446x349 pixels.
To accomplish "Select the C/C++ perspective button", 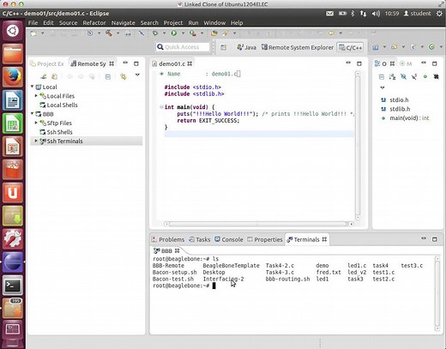I will [x=351, y=47].
